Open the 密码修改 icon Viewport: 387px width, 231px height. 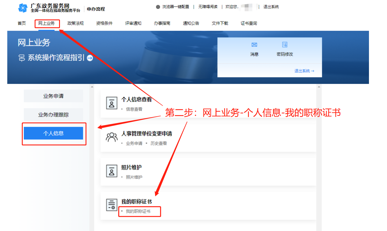[x=285, y=45]
